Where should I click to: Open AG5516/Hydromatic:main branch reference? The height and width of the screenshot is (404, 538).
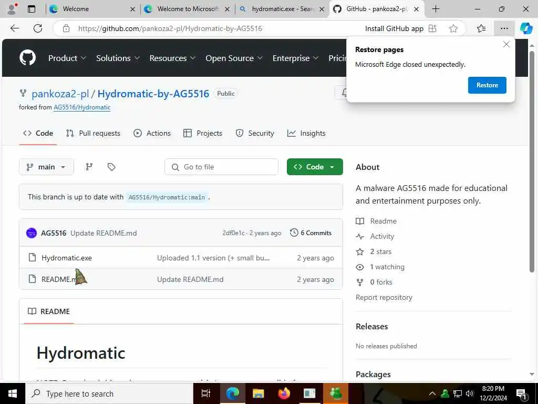pos(167,197)
